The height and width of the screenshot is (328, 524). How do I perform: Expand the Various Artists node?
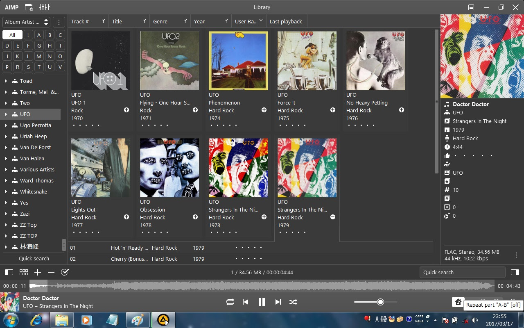point(6,170)
